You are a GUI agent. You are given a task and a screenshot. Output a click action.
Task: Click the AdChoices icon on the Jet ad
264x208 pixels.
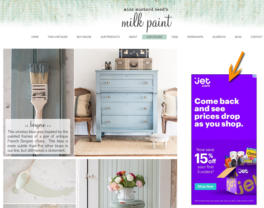coord(255,76)
